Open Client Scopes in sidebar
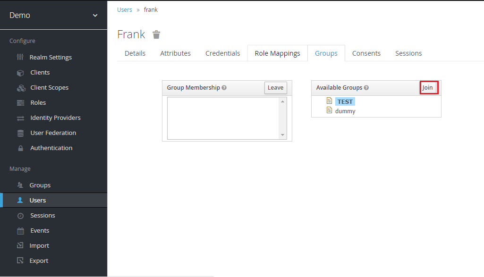484x277 pixels. point(50,88)
